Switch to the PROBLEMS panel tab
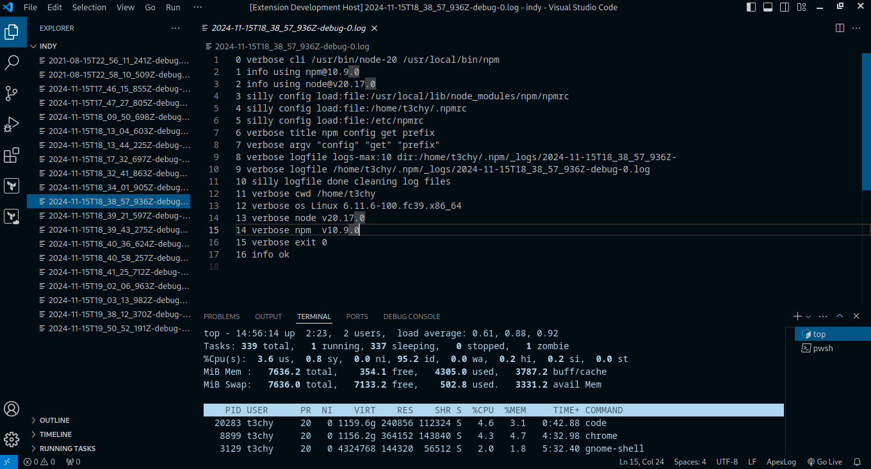The image size is (871, 469). [x=222, y=317]
